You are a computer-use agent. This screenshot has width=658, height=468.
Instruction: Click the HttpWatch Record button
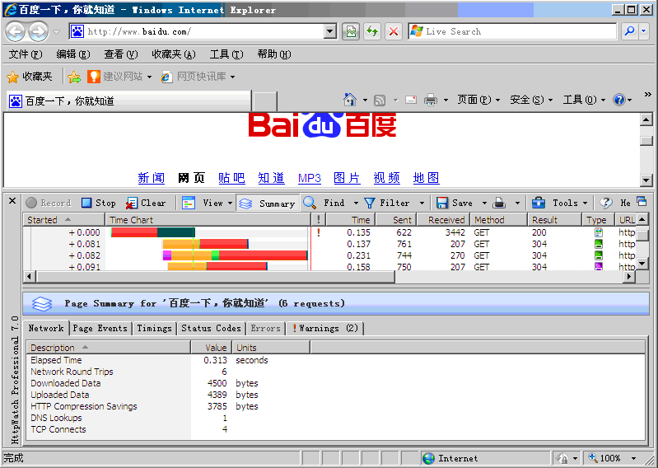click(x=49, y=204)
